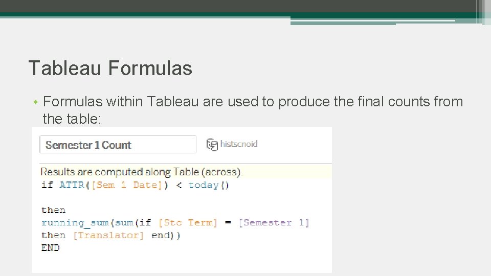Click the 'if' keyword starting the formula
The height and width of the screenshot is (276, 491).
pos(47,185)
